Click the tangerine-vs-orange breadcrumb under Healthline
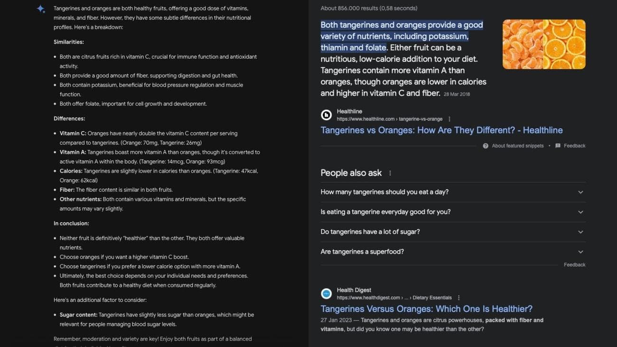617x347 pixels. 420,119
